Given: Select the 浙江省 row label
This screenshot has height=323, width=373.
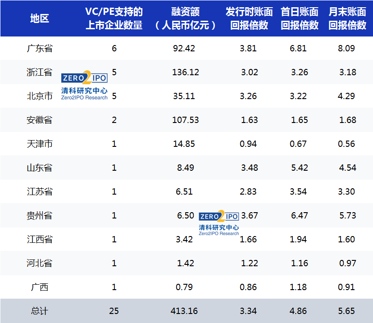Looking at the screenshot, I should click(40, 72).
